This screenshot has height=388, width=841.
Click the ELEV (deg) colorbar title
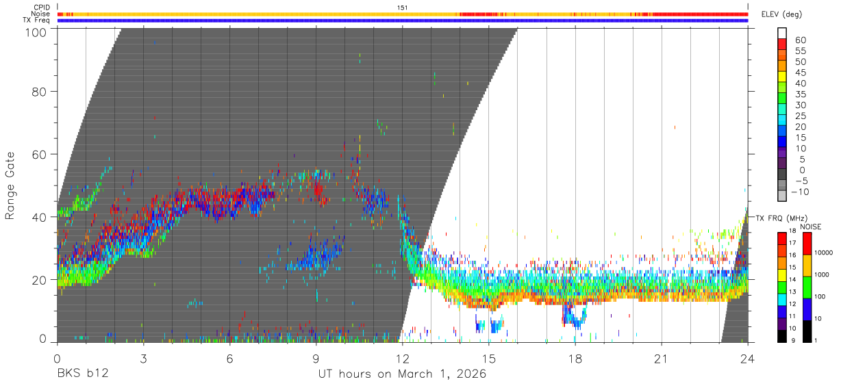click(x=781, y=14)
